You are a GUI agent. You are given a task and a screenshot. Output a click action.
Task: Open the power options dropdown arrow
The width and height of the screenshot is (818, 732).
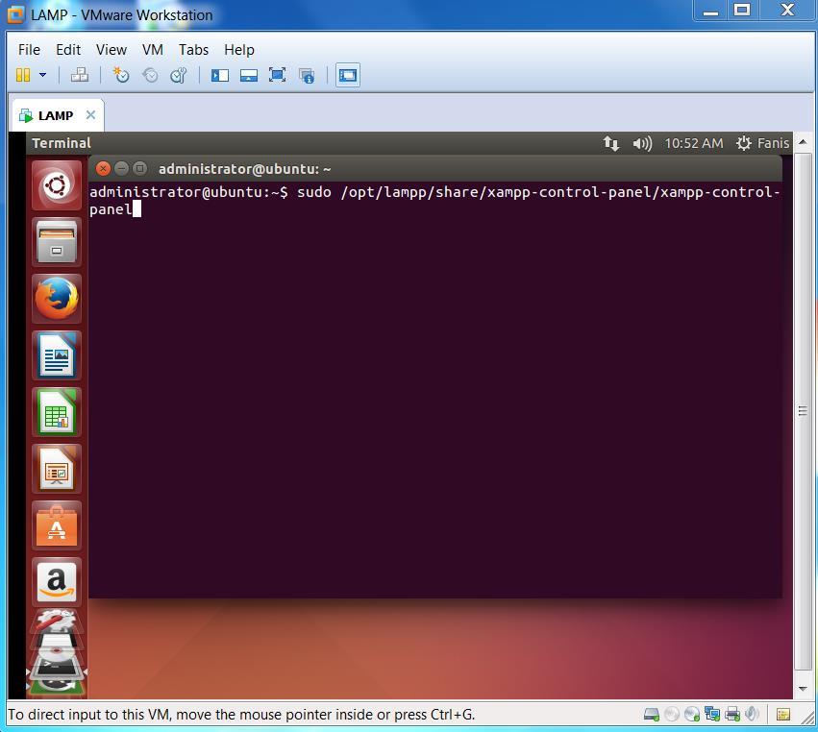pos(43,75)
